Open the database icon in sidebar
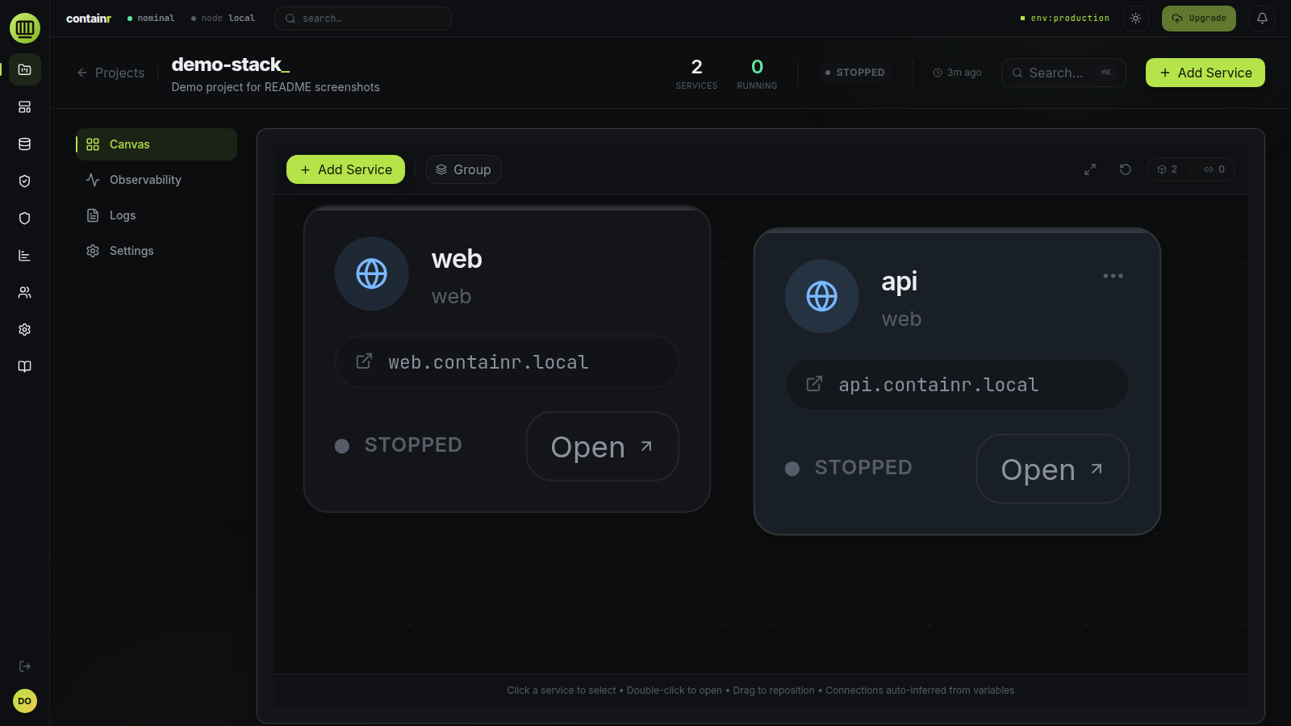The image size is (1291, 726). [x=25, y=144]
